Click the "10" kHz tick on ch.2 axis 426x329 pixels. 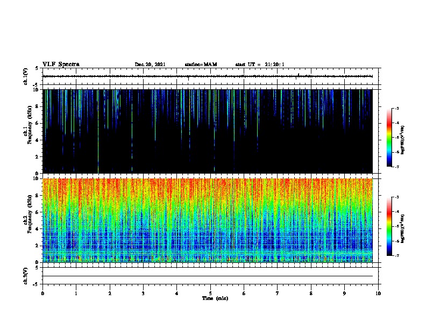(37, 178)
